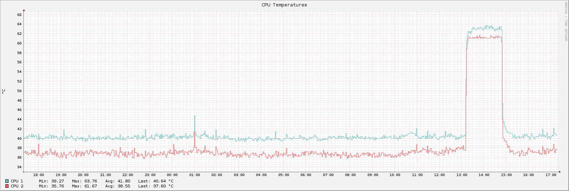Click the RRDTOOL / TOBI OETIKER watermark
This screenshot has height=191, width=569.
[565, 21]
